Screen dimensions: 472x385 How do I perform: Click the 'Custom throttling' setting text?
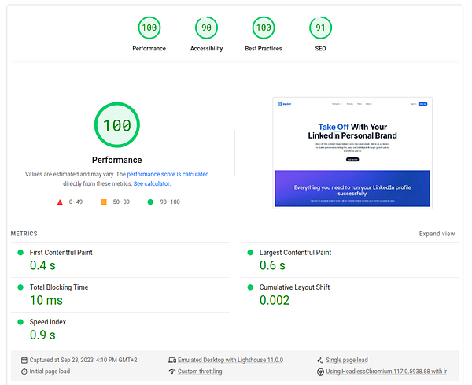pyautogui.click(x=200, y=372)
